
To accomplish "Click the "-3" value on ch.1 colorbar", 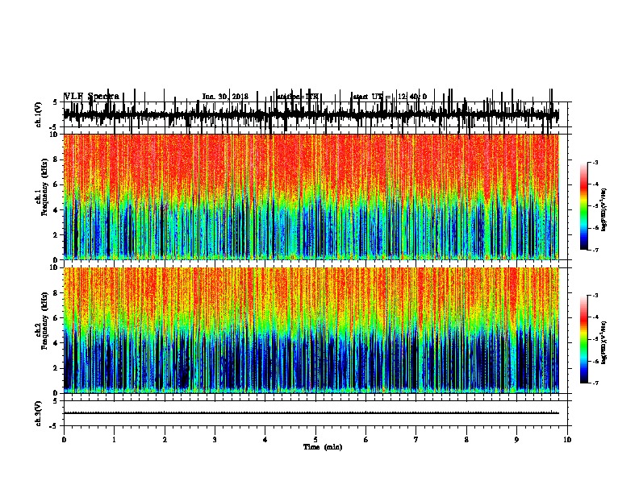I will coord(595,162).
